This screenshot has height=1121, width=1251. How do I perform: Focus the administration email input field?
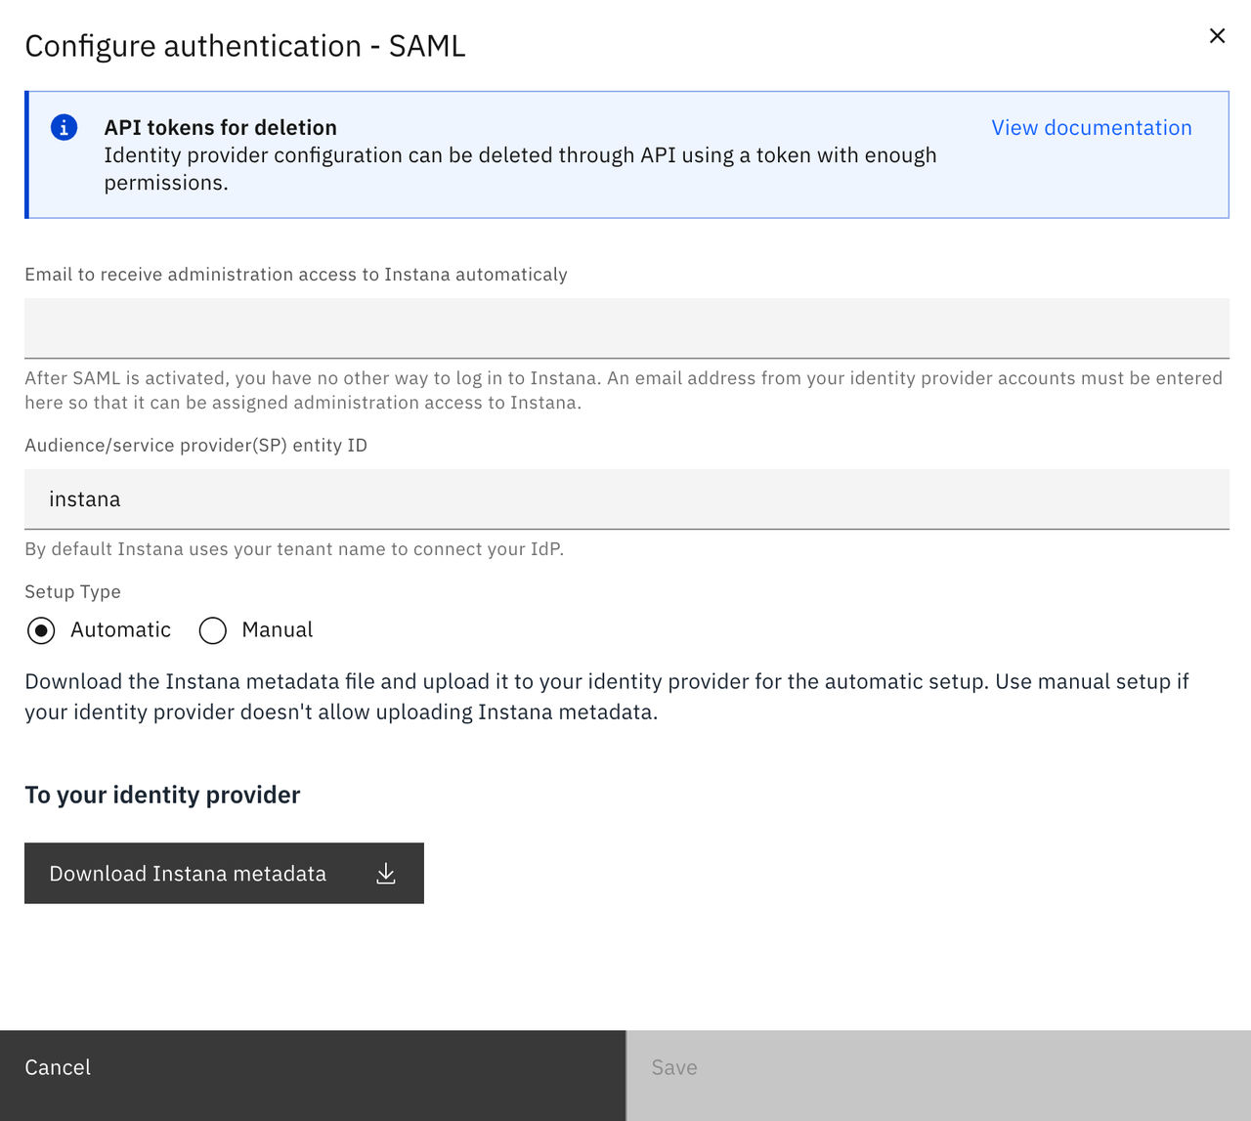(626, 328)
